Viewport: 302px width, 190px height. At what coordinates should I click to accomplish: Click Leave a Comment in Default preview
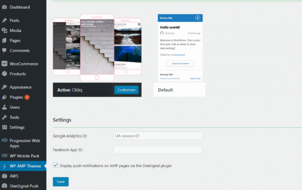coord(180,63)
